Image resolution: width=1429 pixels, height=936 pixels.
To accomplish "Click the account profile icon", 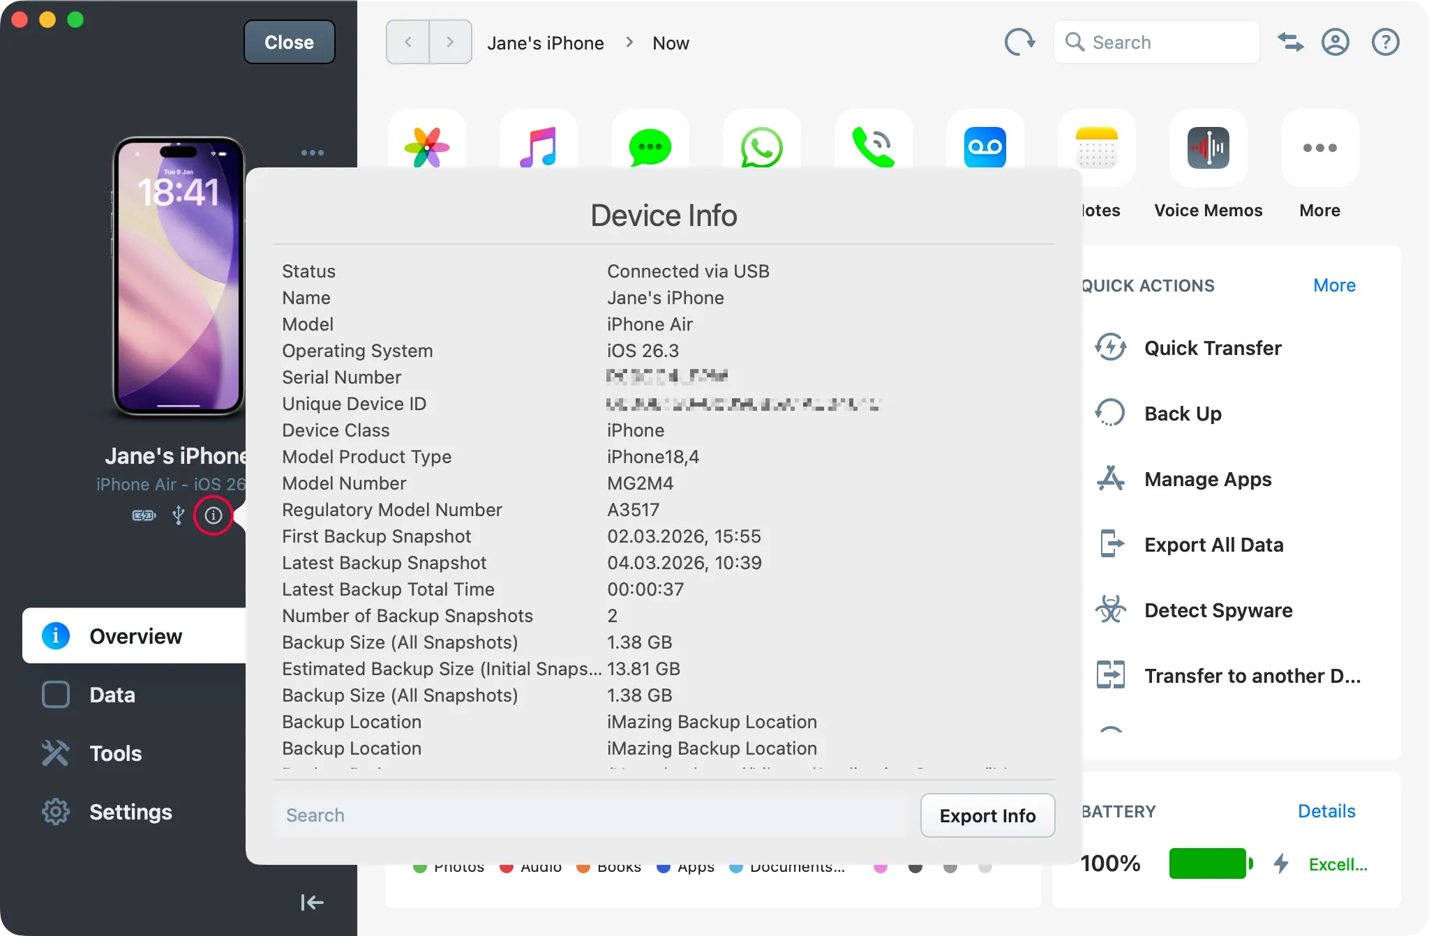I will [1335, 42].
